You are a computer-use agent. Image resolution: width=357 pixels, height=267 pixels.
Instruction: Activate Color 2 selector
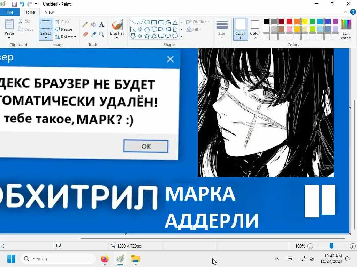(255, 29)
